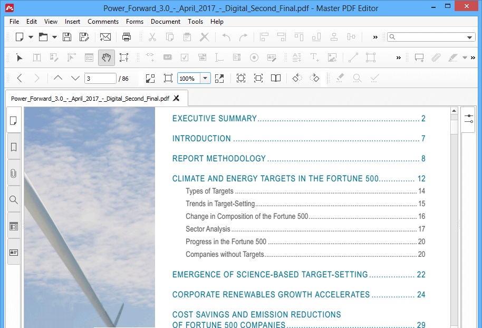Screen dimensions: 482x328
Task: Open the View menu
Action: pos(51,22)
